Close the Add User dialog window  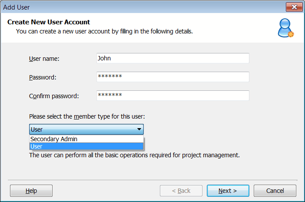click(x=294, y=7)
